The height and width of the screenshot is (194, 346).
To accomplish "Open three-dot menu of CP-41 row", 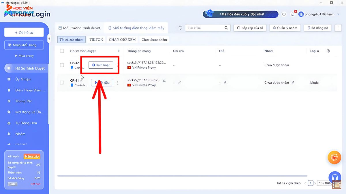I will pos(118,83).
